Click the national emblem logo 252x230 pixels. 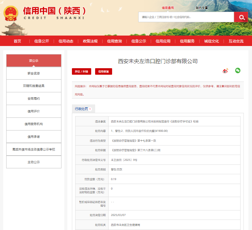(x=11, y=13)
